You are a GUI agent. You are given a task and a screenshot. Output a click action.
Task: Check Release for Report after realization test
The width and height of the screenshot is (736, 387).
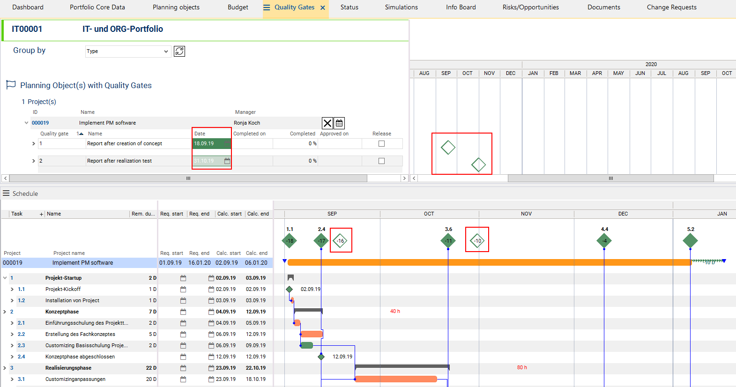[x=381, y=161]
